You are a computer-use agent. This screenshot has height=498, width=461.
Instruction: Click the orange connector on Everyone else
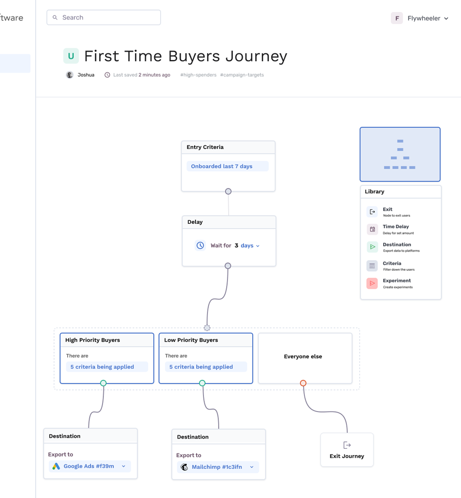click(x=303, y=383)
